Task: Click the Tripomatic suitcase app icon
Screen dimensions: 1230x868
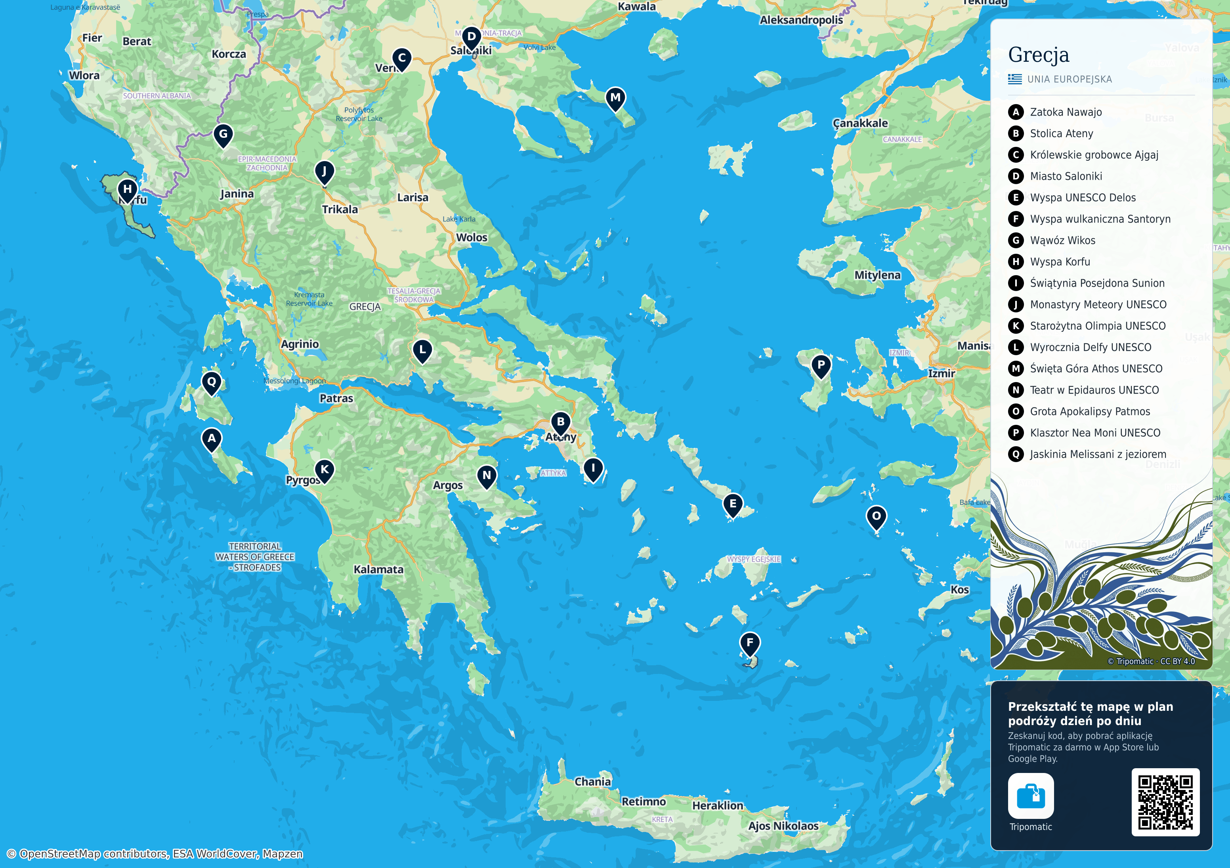Action: point(1031,796)
